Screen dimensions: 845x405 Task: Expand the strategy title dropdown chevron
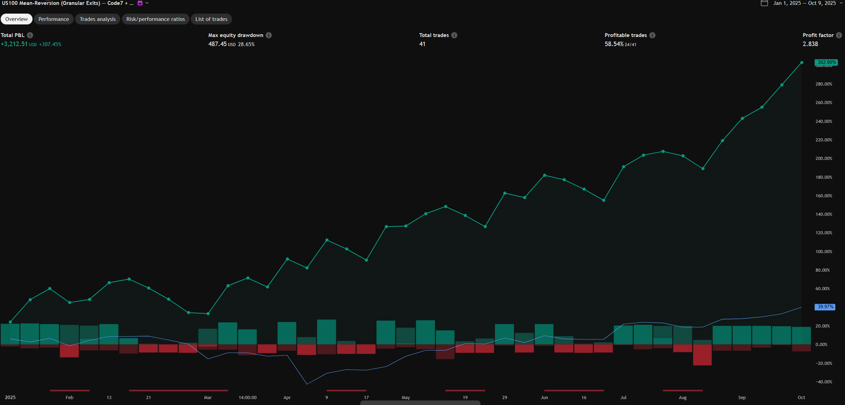point(147,3)
